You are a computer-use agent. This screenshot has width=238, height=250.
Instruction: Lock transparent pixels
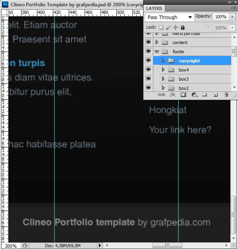[161, 27]
